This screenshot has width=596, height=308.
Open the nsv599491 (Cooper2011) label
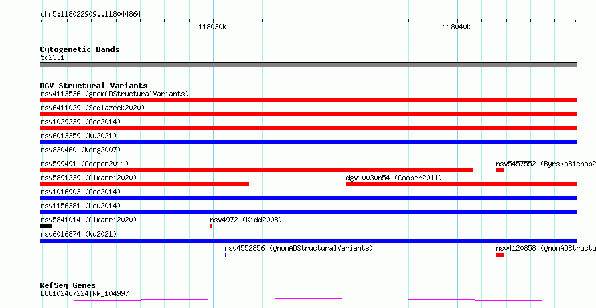(x=84, y=164)
